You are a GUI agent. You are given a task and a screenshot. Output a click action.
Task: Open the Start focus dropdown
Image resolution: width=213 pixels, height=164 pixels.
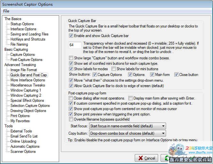click(x=127, y=126)
